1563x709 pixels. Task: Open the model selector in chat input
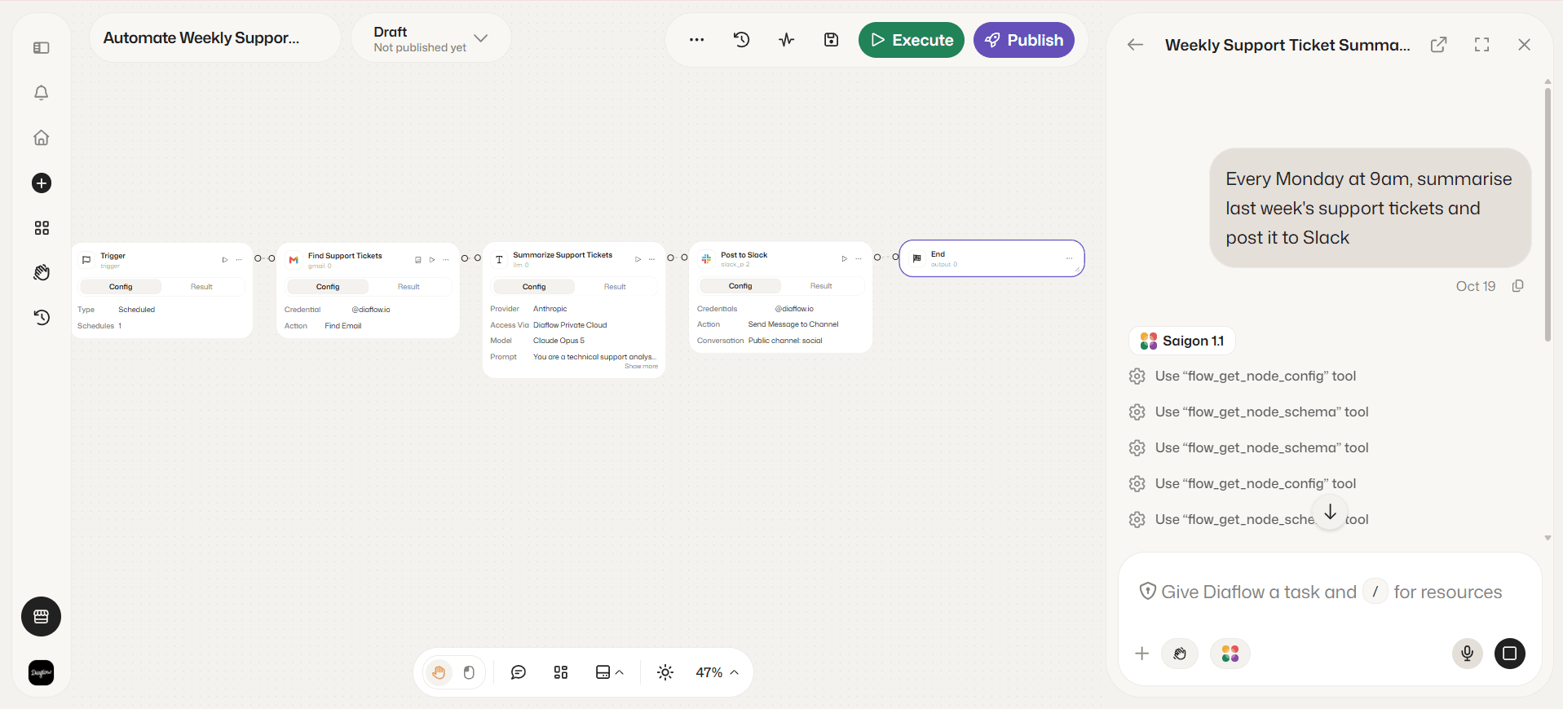point(1230,654)
